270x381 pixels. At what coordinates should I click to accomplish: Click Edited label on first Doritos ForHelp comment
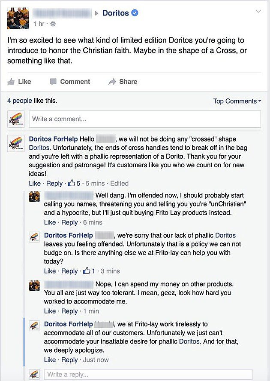[119, 183]
